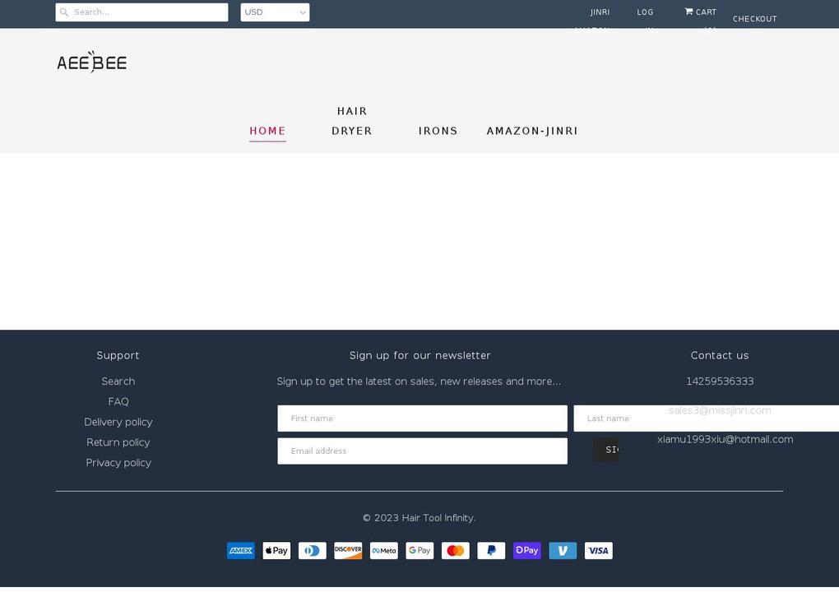Click the Mastercard payment icon
The width and height of the screenshot is (839, 592).
pyautogui.click(x=456, y=550)
